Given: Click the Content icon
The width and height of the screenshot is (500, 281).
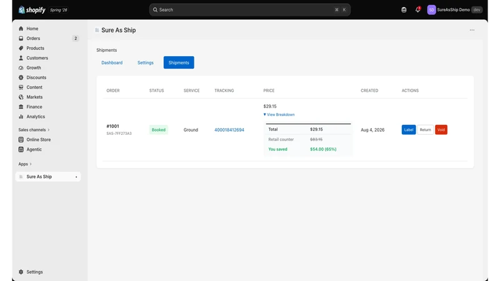Looking at the screenshot, I should click(21, 87).
